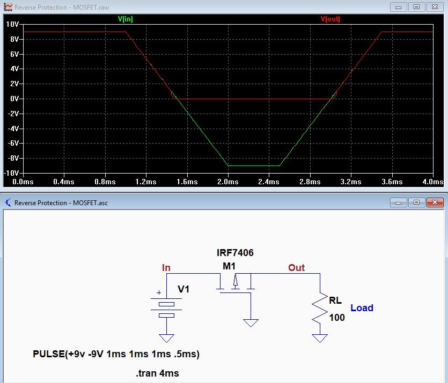Click the 6V label on vertical axis

pos(14,54)
